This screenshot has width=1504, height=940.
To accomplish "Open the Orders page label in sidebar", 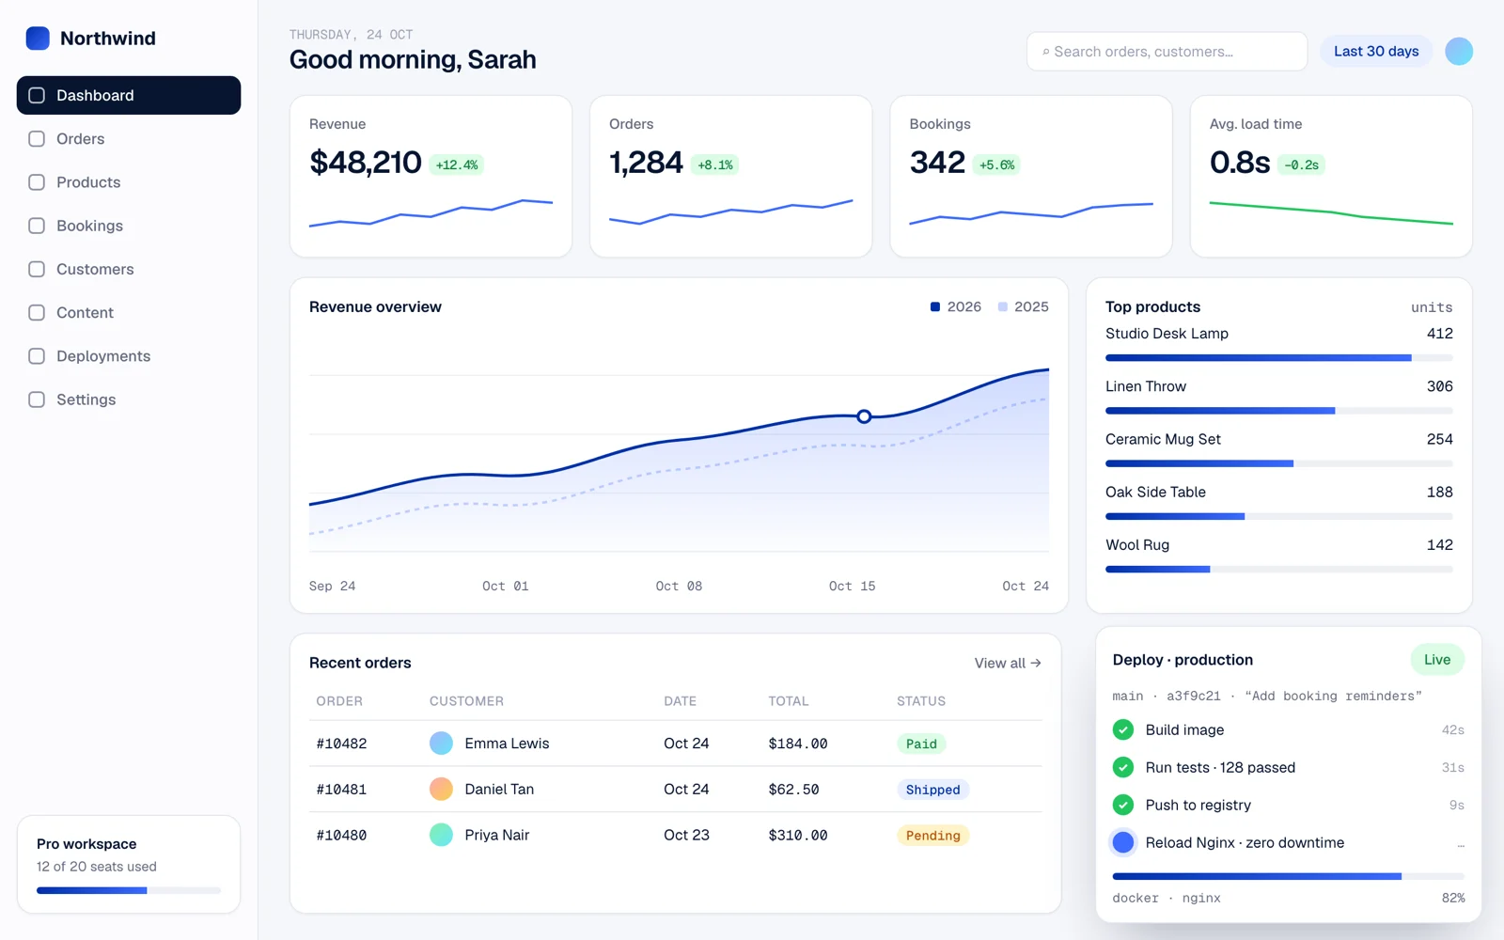I will pos(81,139).
